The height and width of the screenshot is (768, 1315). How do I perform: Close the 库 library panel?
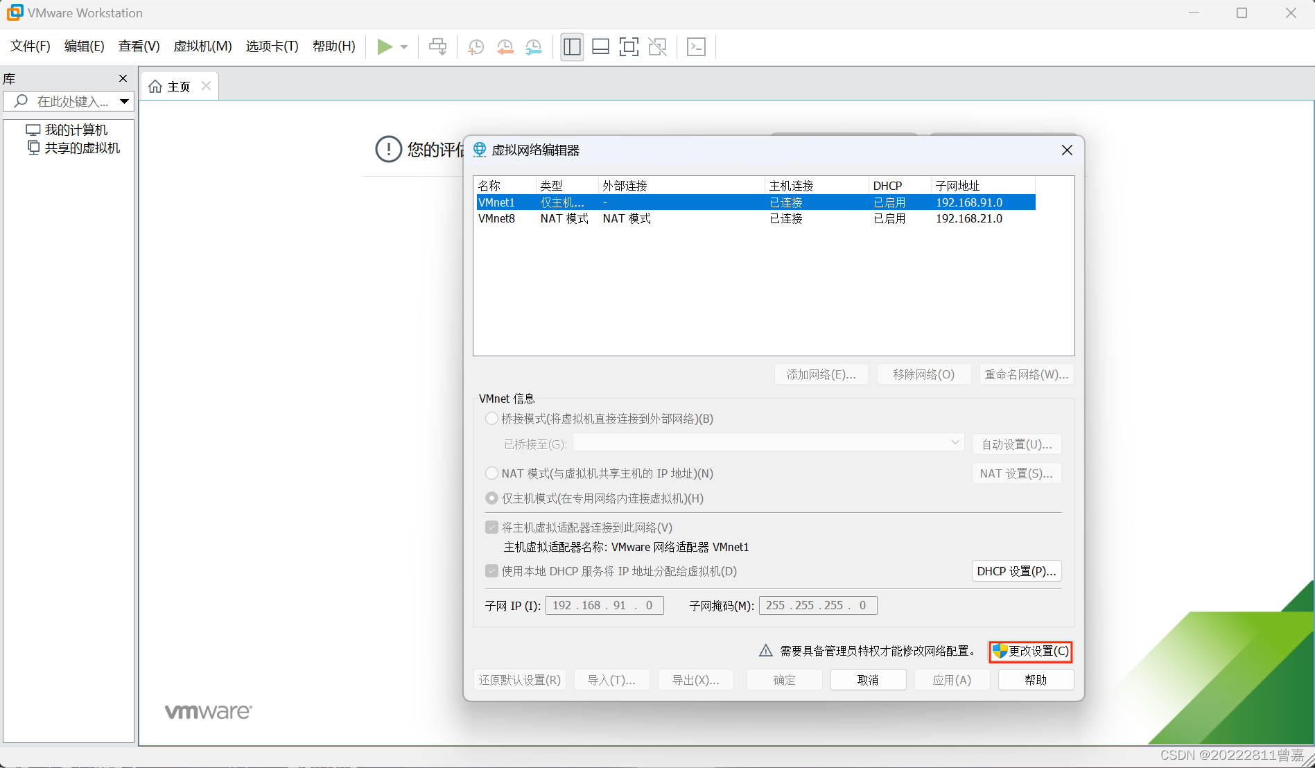pyautogui.click(x=123, y=78)
